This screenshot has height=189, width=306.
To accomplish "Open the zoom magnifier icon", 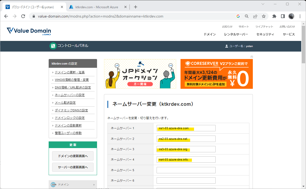I will [247, 16].
